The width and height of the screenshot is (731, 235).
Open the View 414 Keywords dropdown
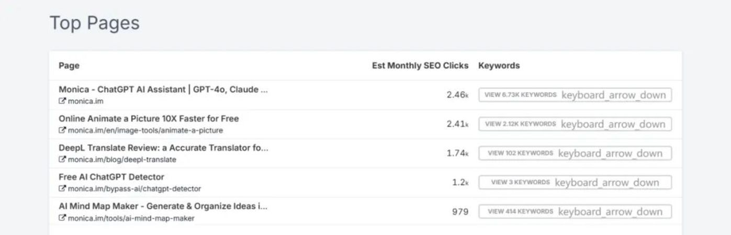pyautogui.click(x=575, y=211)
